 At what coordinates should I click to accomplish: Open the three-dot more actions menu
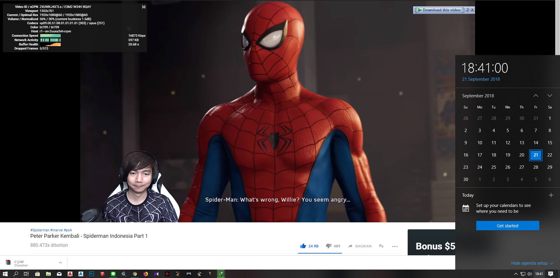click(x=395, y=246)
